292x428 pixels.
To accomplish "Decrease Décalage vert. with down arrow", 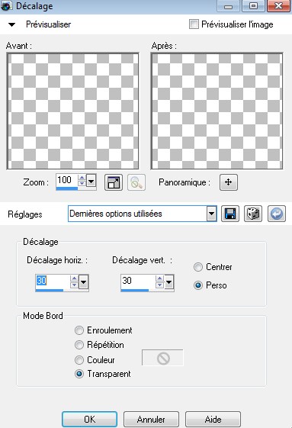I will tap(159, 285).
